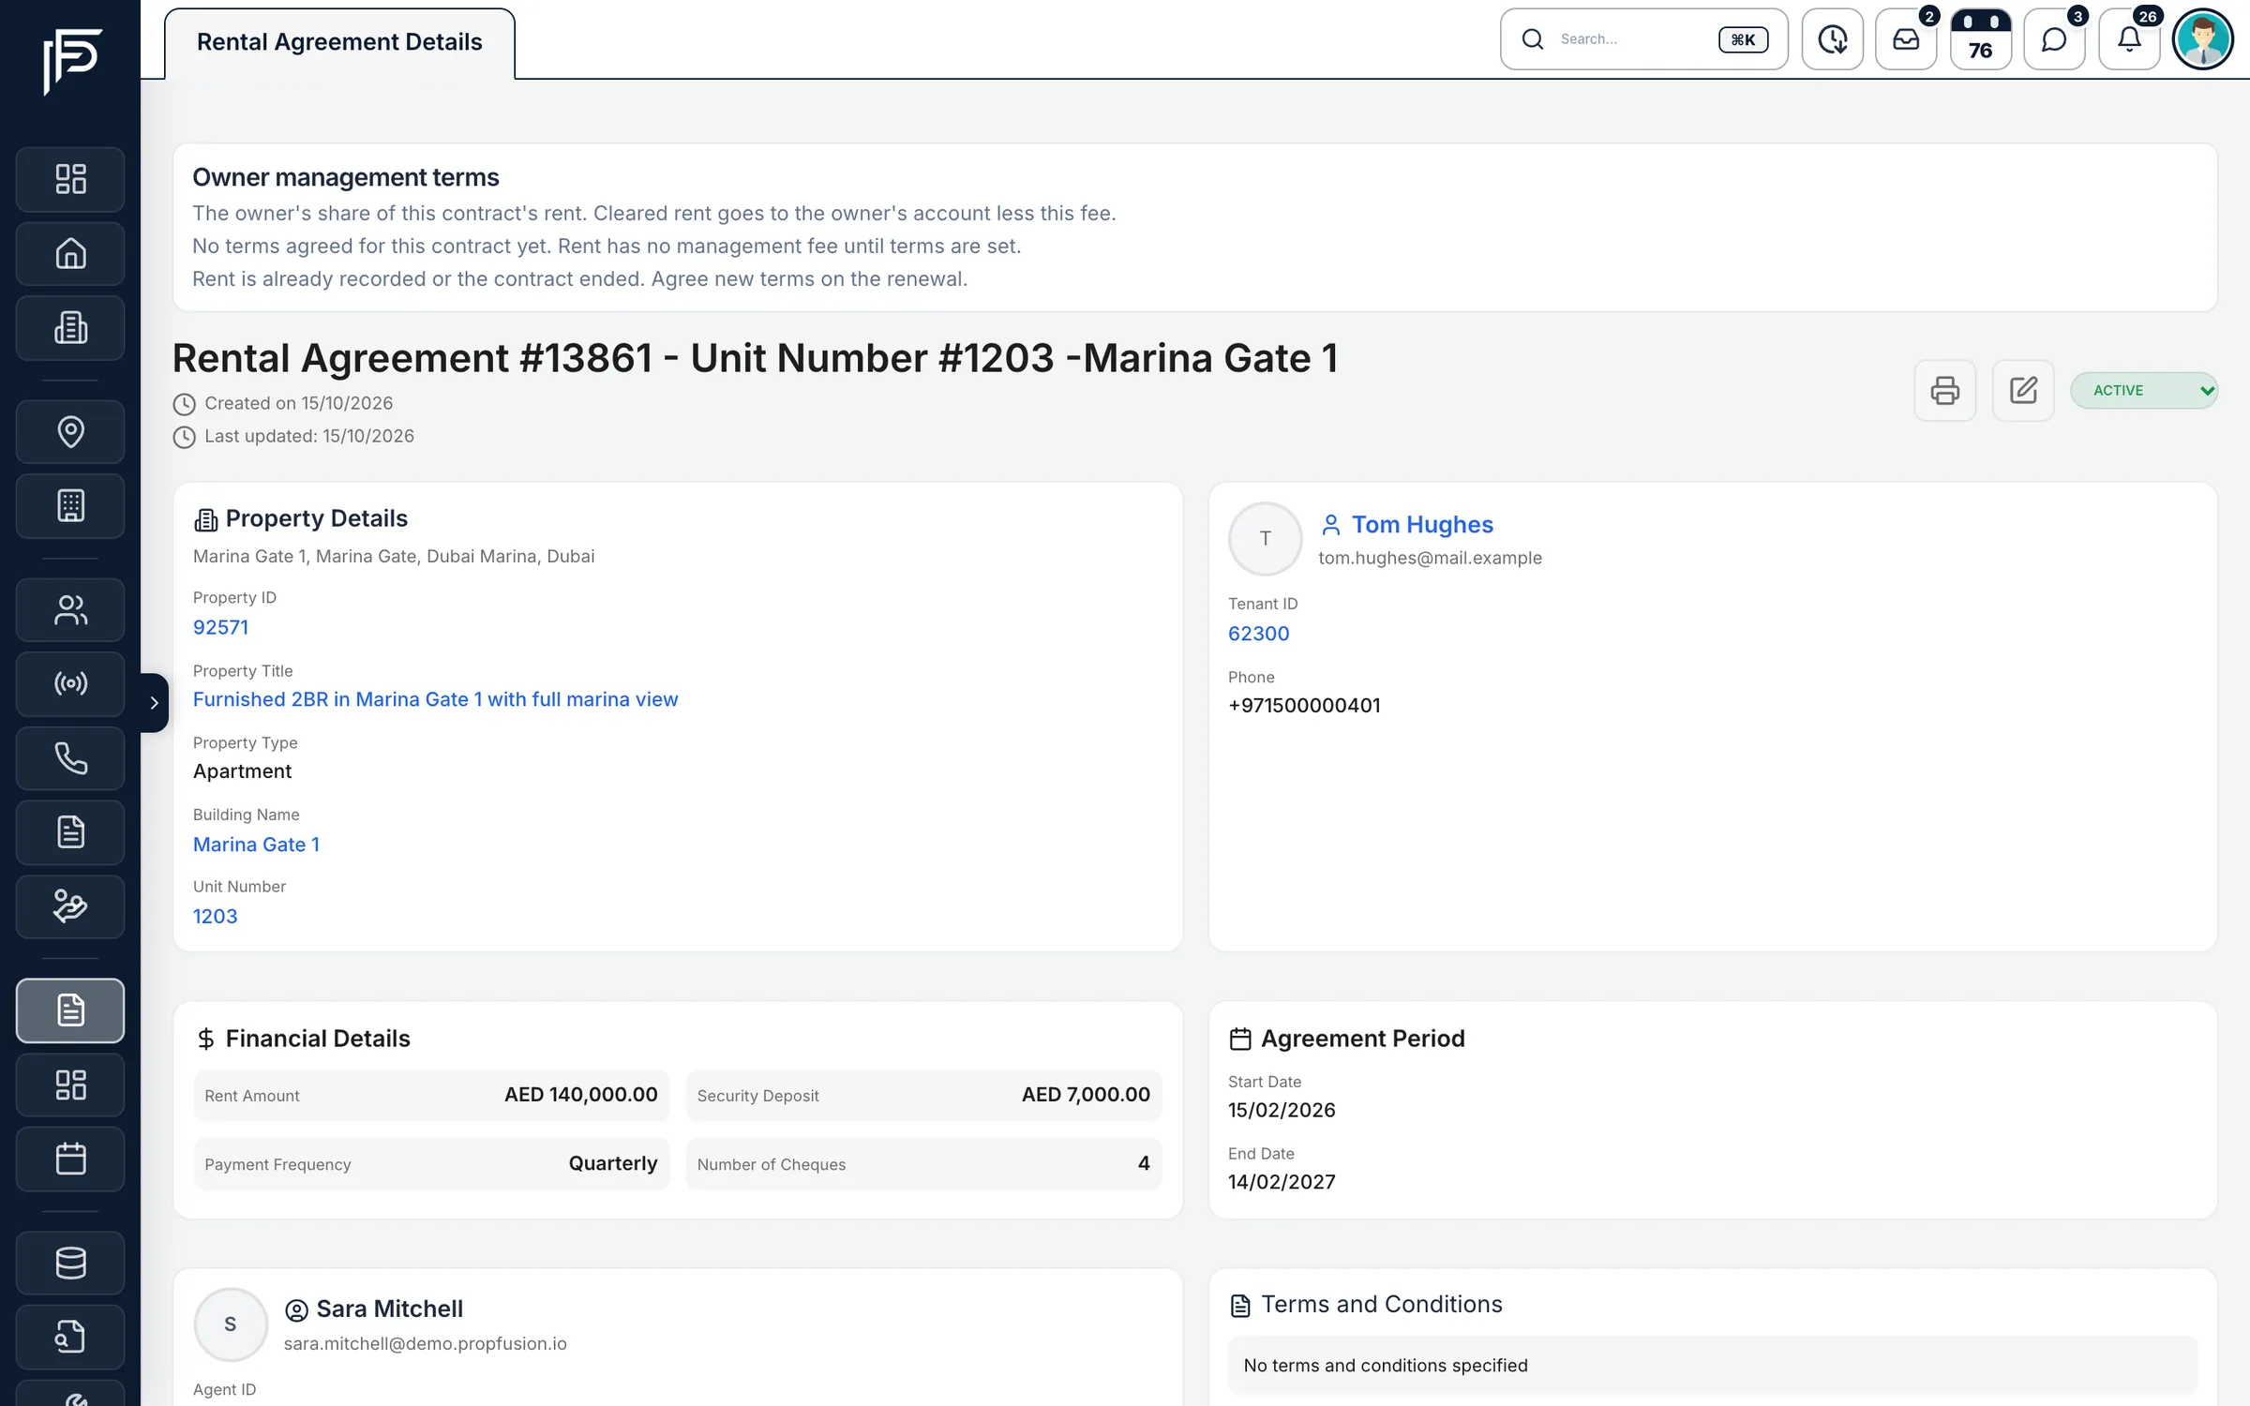Screen dimensions: 2250x1406
Task: Open the phone calls sidebar icon
Action: pyautogui.click(x=70, y=757)
